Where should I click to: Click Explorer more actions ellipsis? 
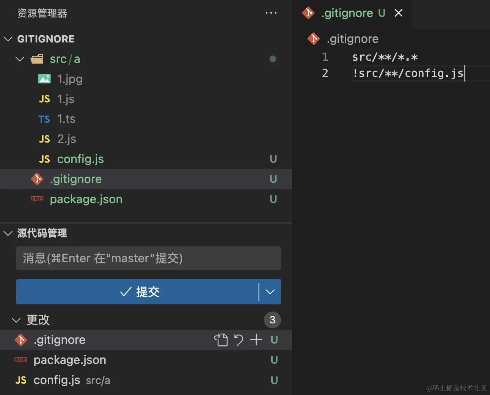pyautogui.click(x=271, y=13)
